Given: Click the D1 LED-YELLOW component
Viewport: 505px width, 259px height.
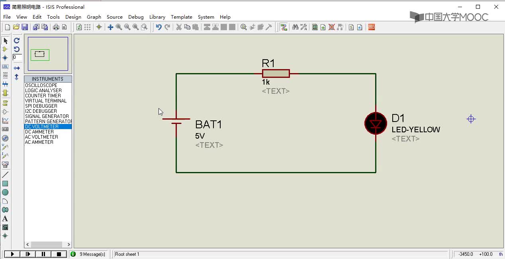Looking at the screenshot, I should pyautogui.click(x=376, y=124).
